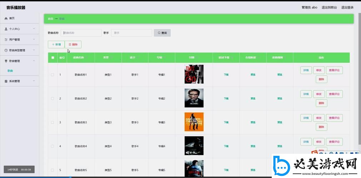
Task: Expand the 个人中心 menu chevron
Action: pyautogui.click(x=34, y=29)
